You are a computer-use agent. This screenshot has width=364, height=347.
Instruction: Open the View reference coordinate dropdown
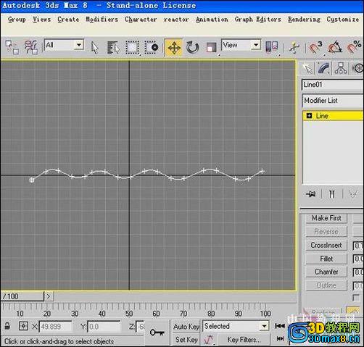[241, 45]
